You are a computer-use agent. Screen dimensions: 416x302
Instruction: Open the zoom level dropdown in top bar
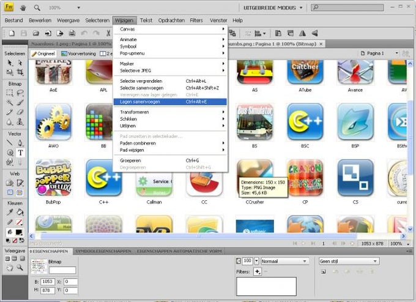click(x=78, y=8)
